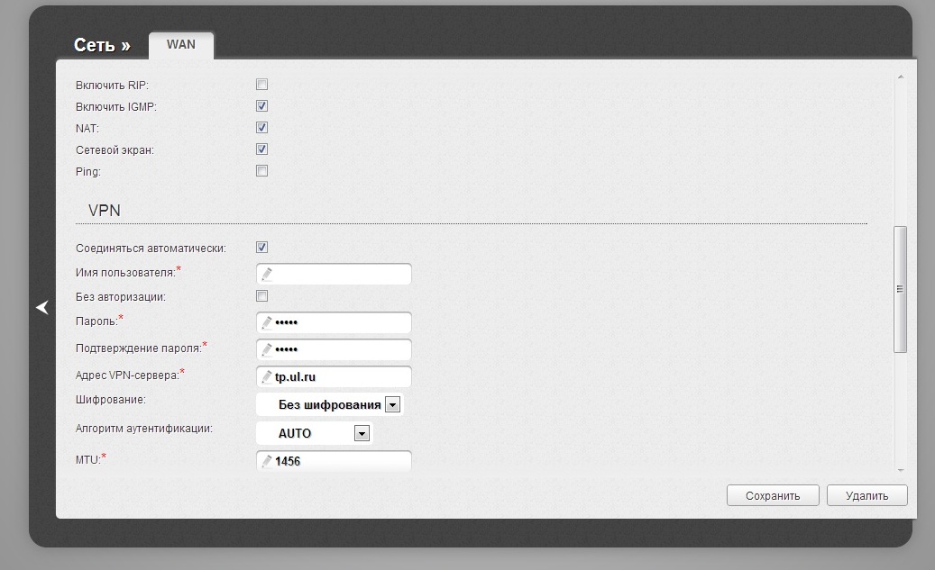Click the Удалить button
Viewport: 935px width, 570px height.
point(867,495)
